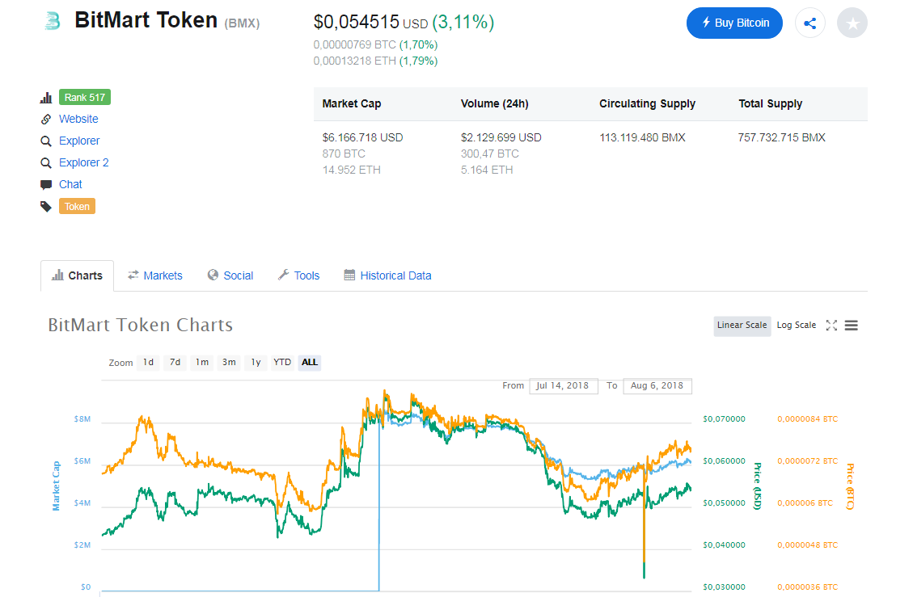Open the chart hamburger menu
Image resolution: width=913 pixels, height=597 pixels.
[x=851, y=326]
